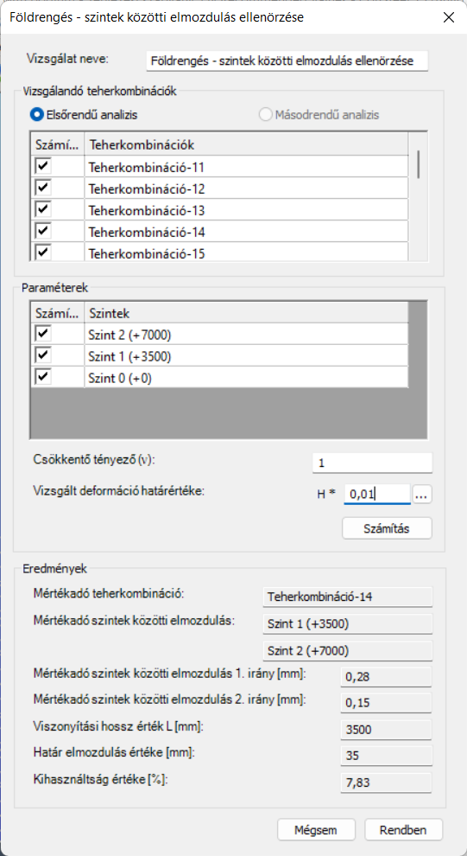Click the Kihasználtság értéke result field
This screenshot has width=467, height=856.
(x=387, y=783)
